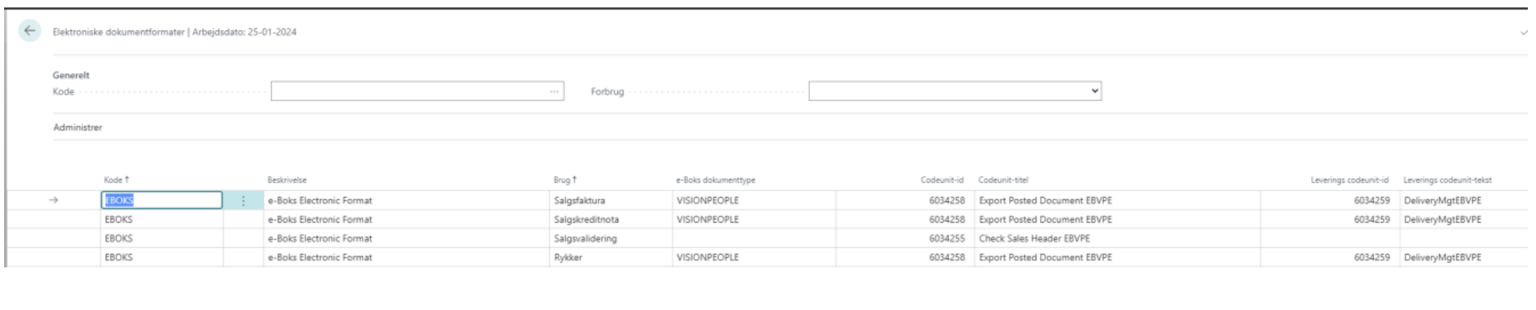Viewport: 1536px width, 310px height.
Task: Click the row selector arrow icon
Action: pyautogui.click(x=54, y=200)
